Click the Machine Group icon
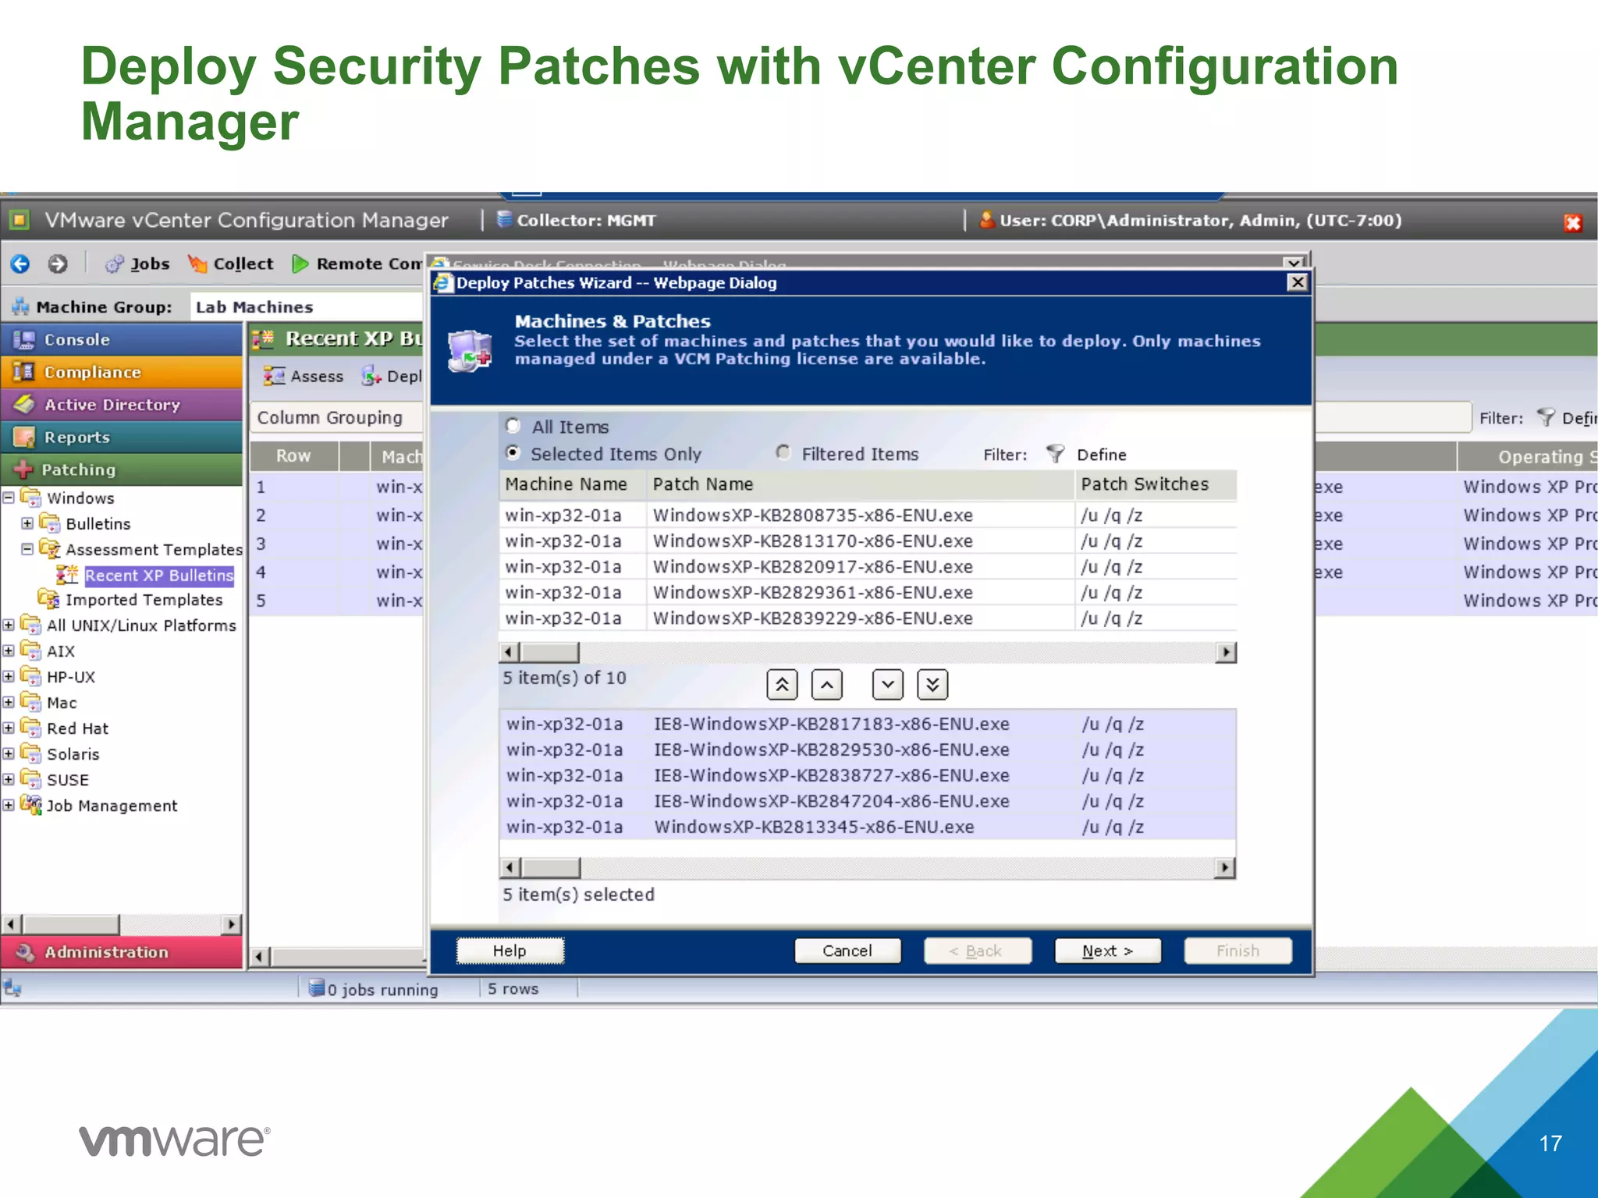The width and height of the screenshot is (1598, 1198). [x=20, y=307]
